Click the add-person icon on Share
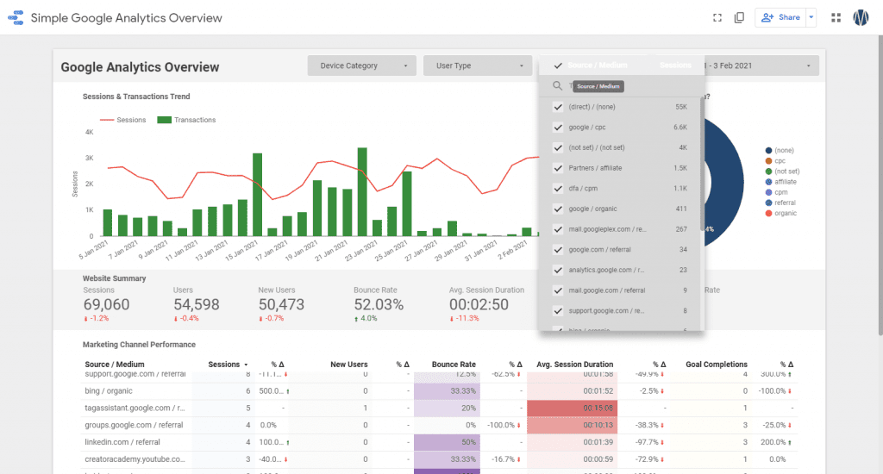This screenshot has width=883, height=474. 767,17
